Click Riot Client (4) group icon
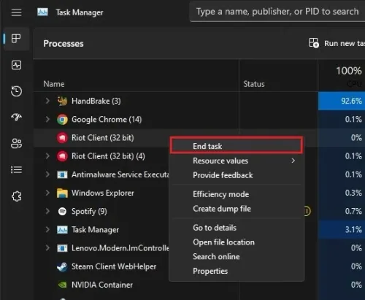Image resolution: width=365 pixels, height=300 pixels. point(62,156)
